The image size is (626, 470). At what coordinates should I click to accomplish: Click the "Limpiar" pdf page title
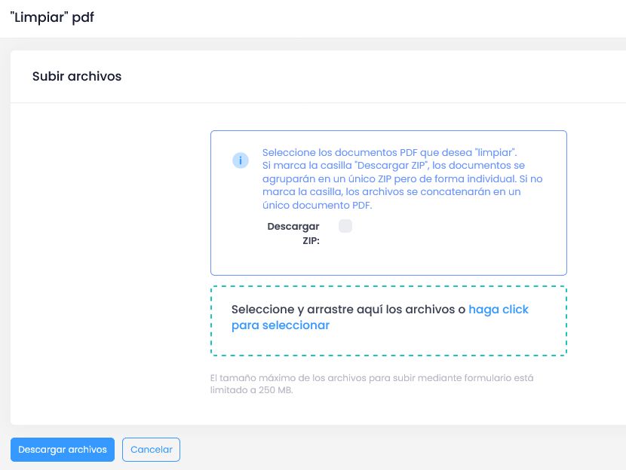tap(52, 18)
